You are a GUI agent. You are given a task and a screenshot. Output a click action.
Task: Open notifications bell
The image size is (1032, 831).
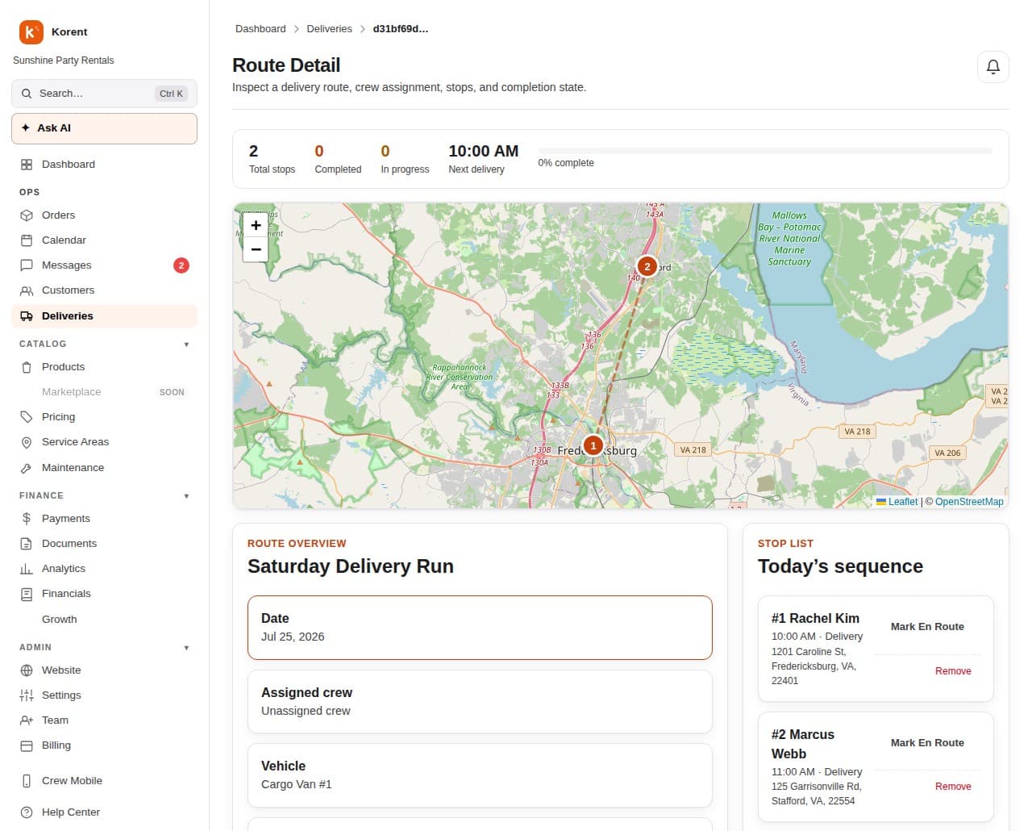993,67
